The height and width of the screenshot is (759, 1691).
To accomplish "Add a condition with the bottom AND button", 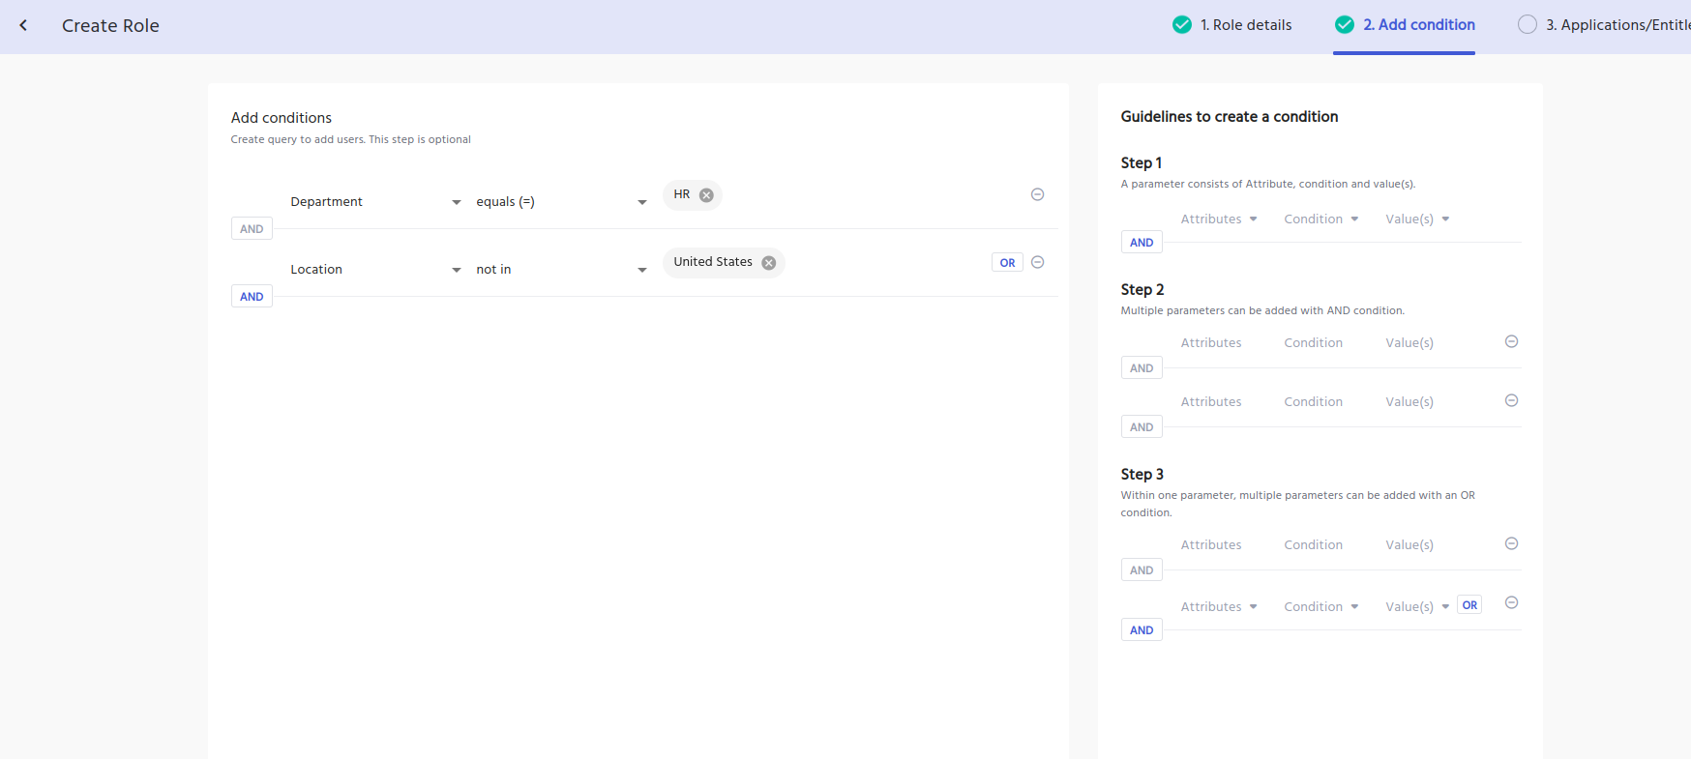I will click(x=252, y=297).
